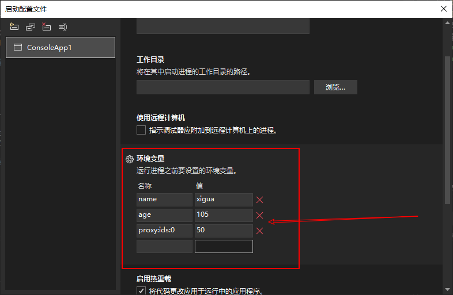Edit the value field '105'
The width and height of the screenshot is (453, 295).
tap(224, 215)
